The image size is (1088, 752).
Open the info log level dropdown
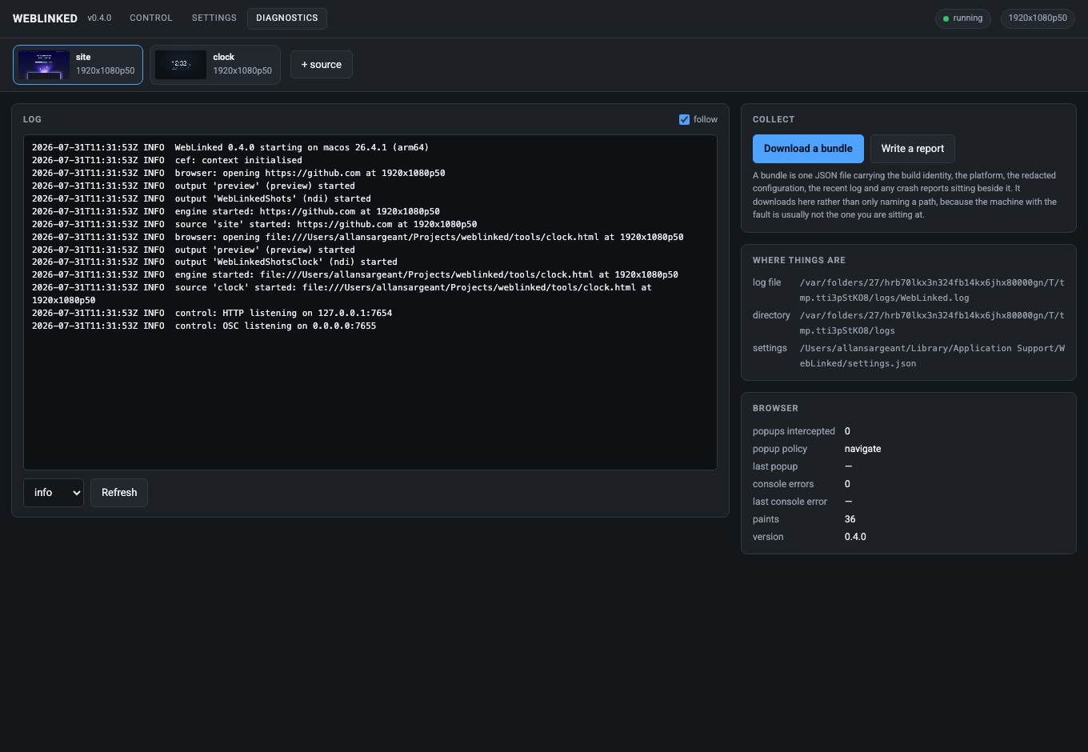click(54, 493)
